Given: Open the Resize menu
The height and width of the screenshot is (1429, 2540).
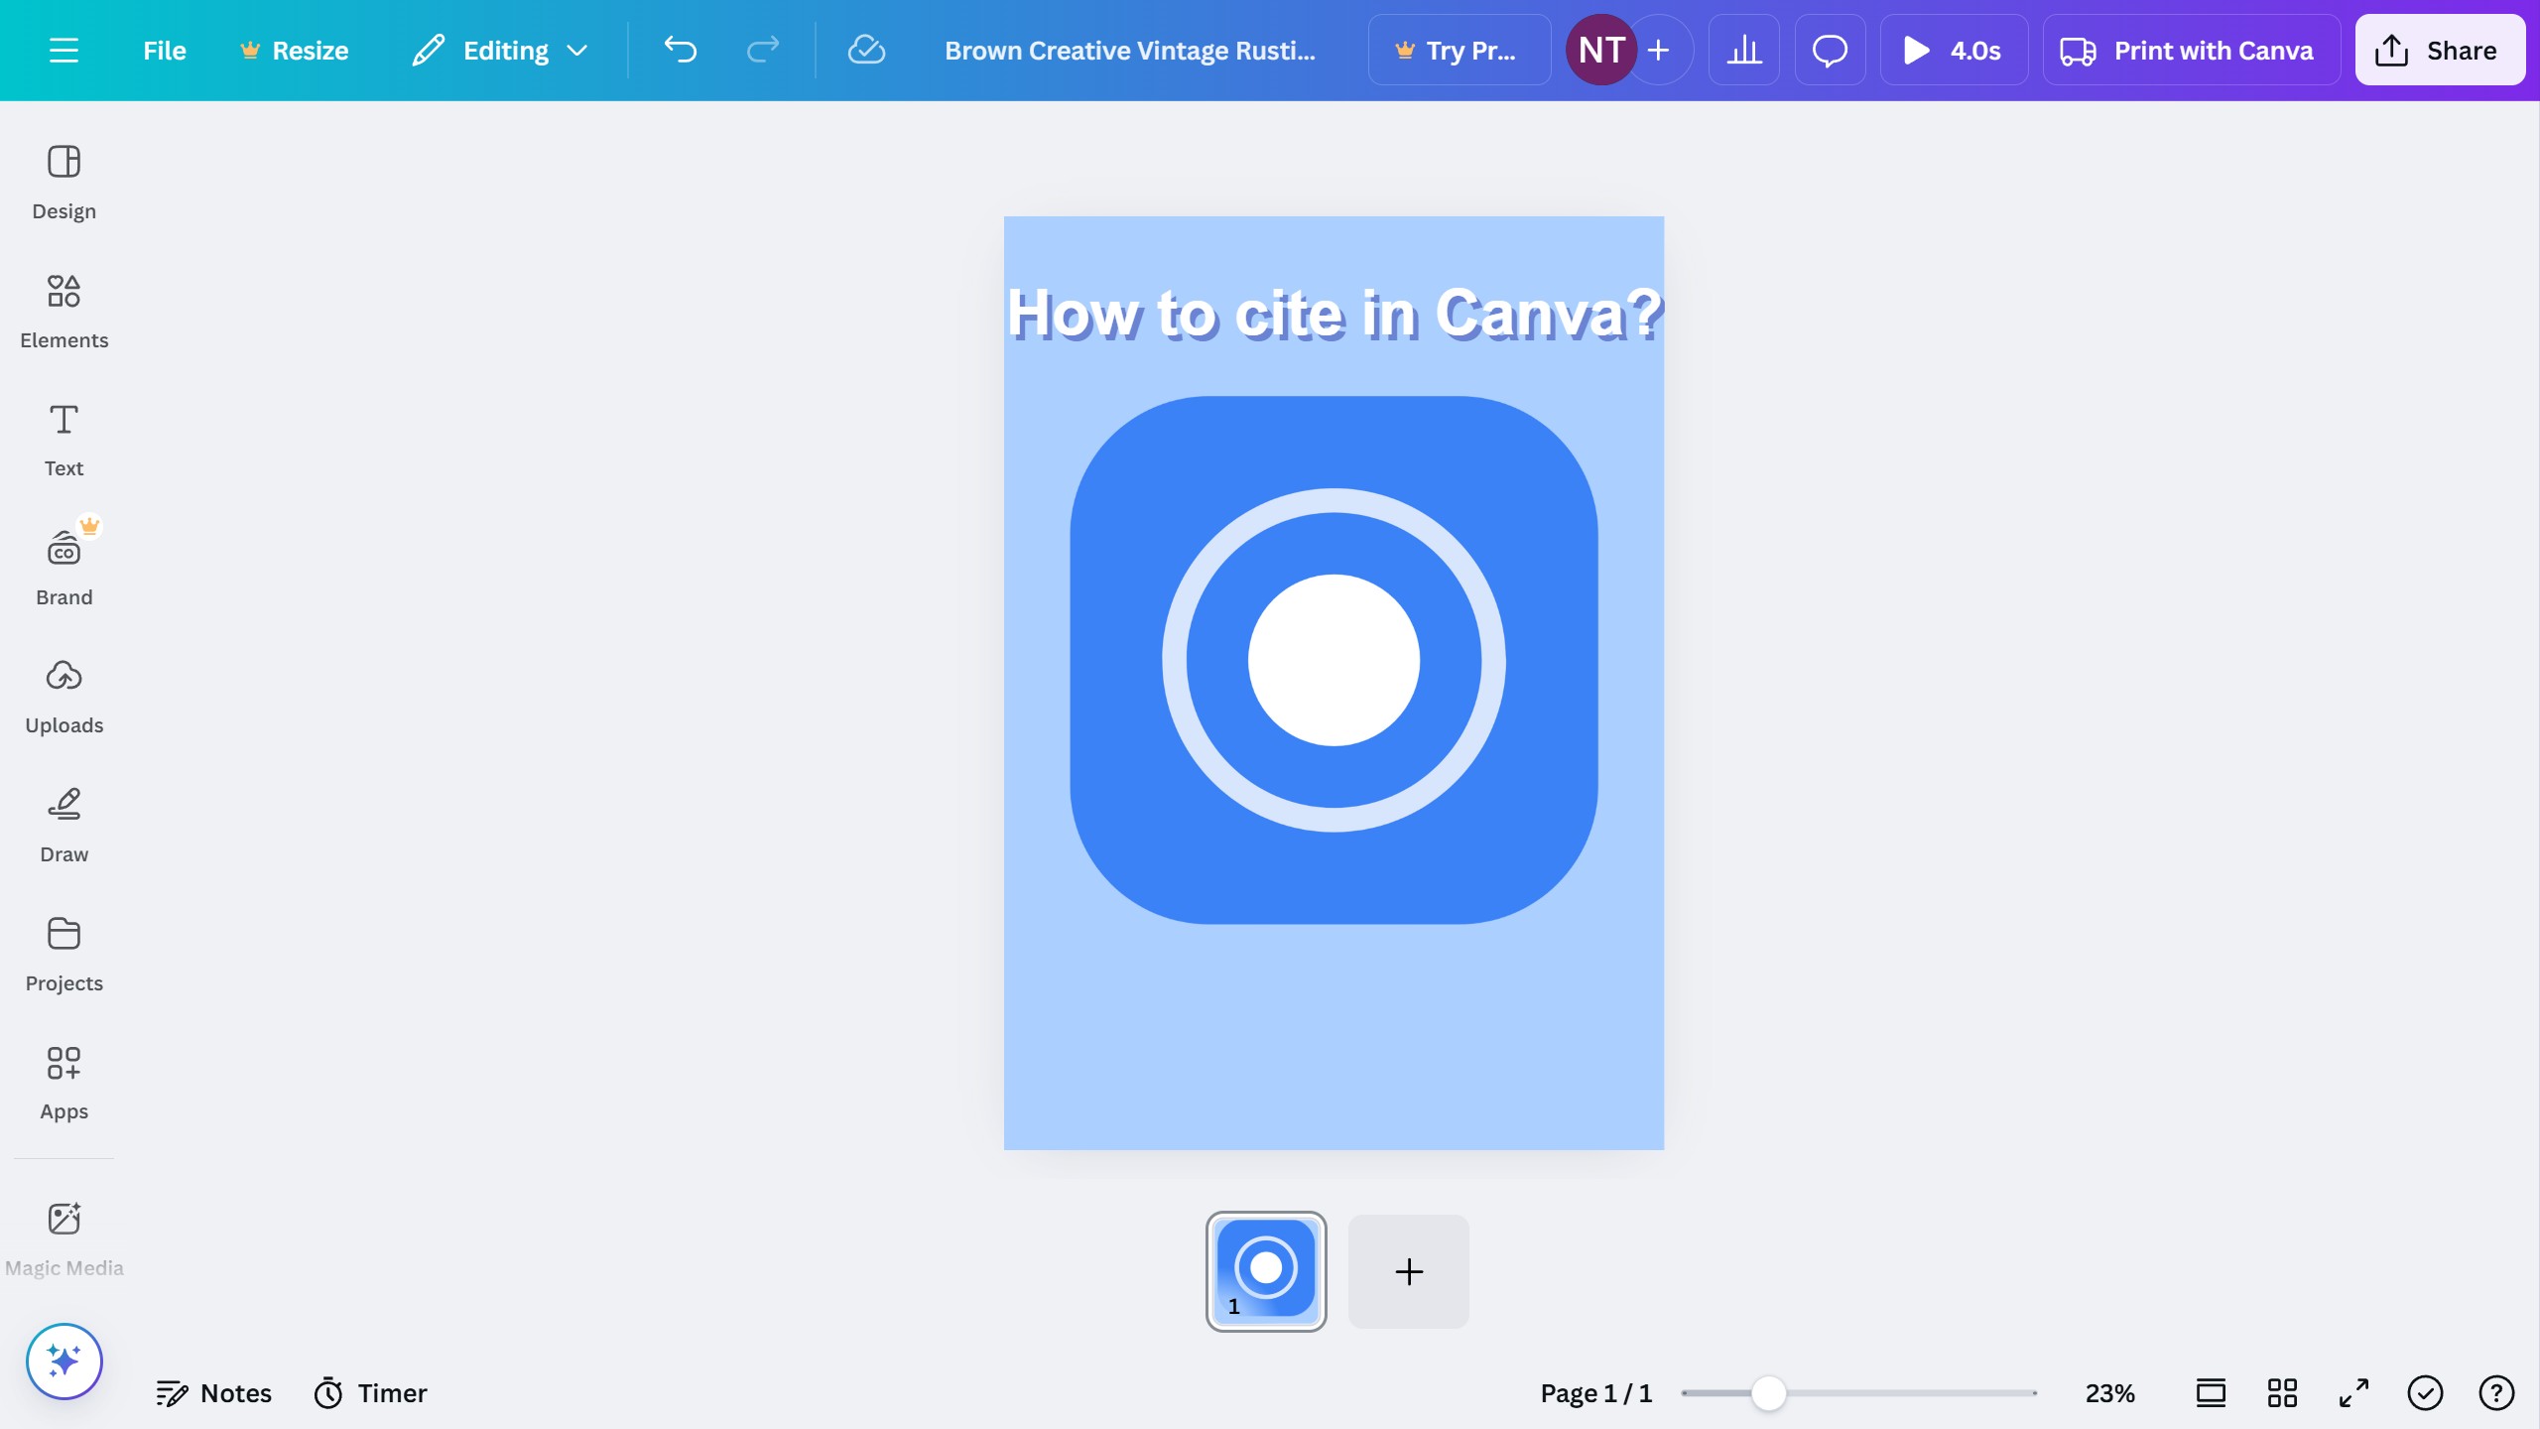Looking at the screenshot, I should pos(294,50).
